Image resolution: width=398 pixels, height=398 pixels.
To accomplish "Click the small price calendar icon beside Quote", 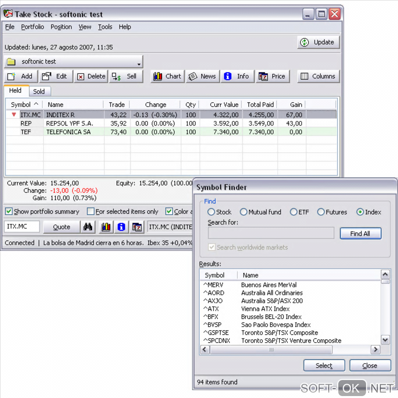I will pyautogui.click(x=137, y=227).
